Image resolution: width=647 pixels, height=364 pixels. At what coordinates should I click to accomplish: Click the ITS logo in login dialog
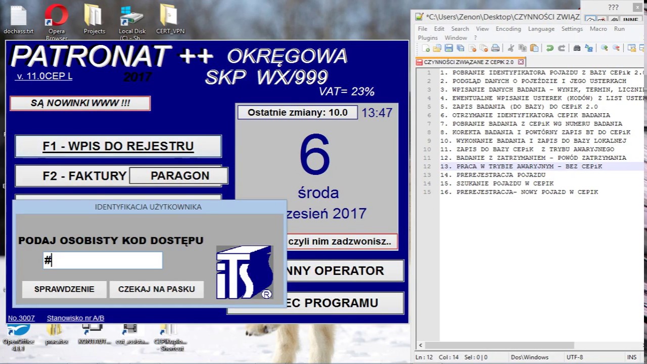click(x=245, y=272)
